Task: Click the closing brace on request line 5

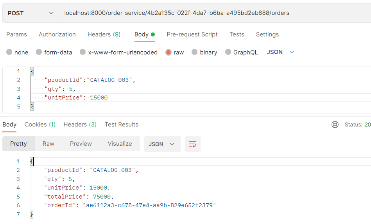Action: pyautogui.click(x=32, y=107)
